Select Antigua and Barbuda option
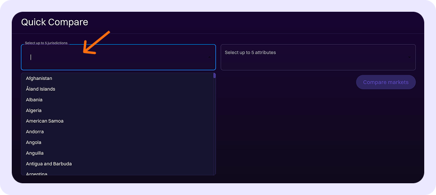The image size is (436, 195). coord(48,164)
